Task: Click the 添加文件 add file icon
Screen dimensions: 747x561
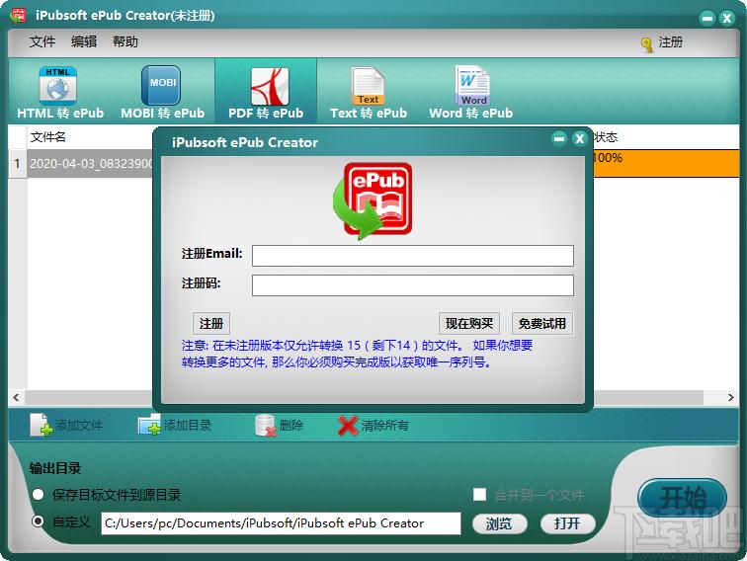Action: click(41, 425)
